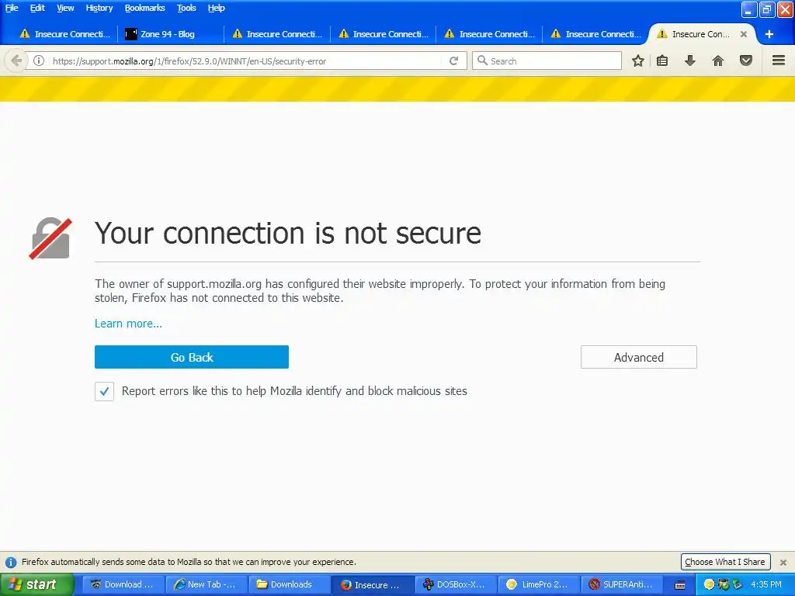The width and height of the screenshot is (795, 596).
Task: Click the Go Back button
Action: point(192,357)
